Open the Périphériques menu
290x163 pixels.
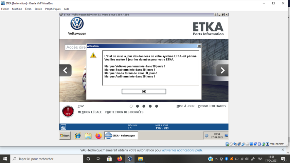(53, 9)
